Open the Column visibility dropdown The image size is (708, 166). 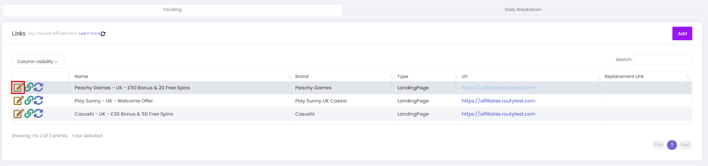tap(38, 61)
